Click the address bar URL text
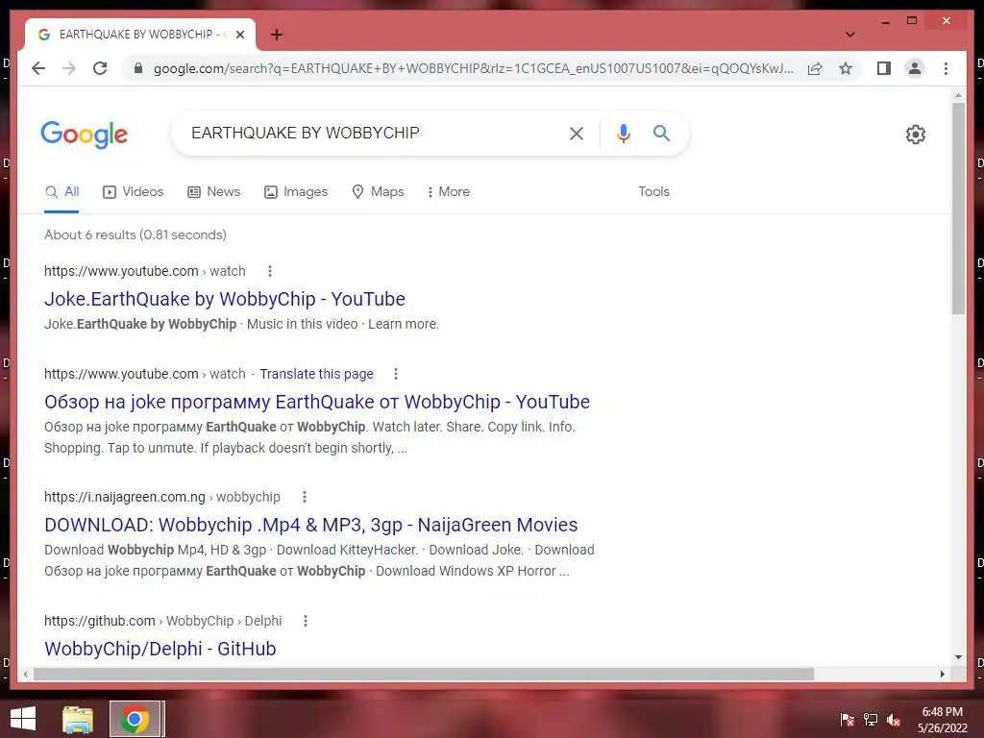Image resolution: width=984 pixels, height=738 pixels. (474, 68)
